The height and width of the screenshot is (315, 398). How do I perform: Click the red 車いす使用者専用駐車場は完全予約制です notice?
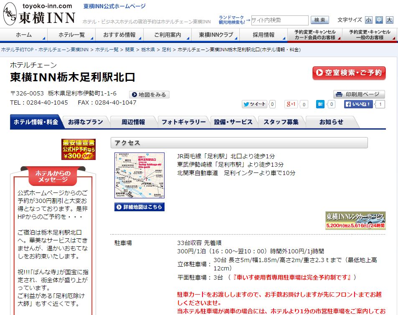click(292, 277)
